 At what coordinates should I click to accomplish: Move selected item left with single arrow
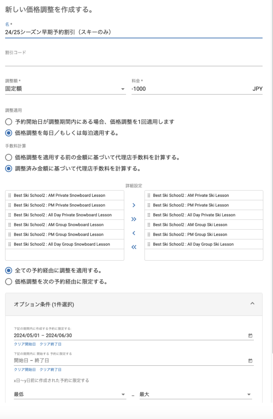[x=134, y=233]
